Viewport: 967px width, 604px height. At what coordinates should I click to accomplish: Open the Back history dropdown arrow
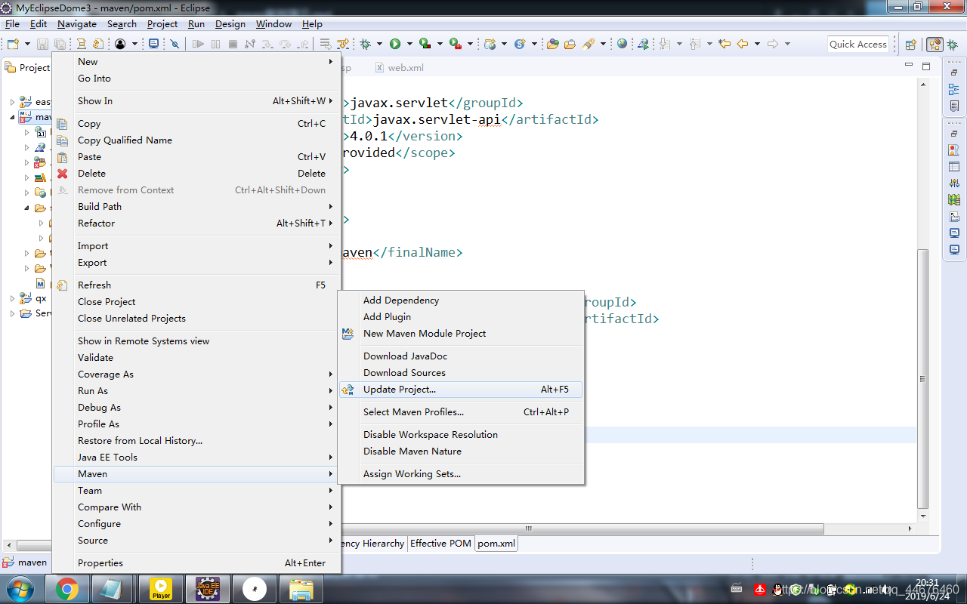pyautogui.click(x=756, y=44)
